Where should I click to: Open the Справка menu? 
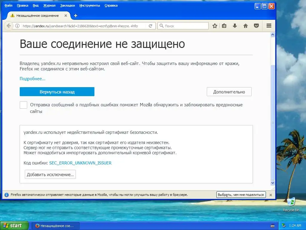(x=111, y=5)
